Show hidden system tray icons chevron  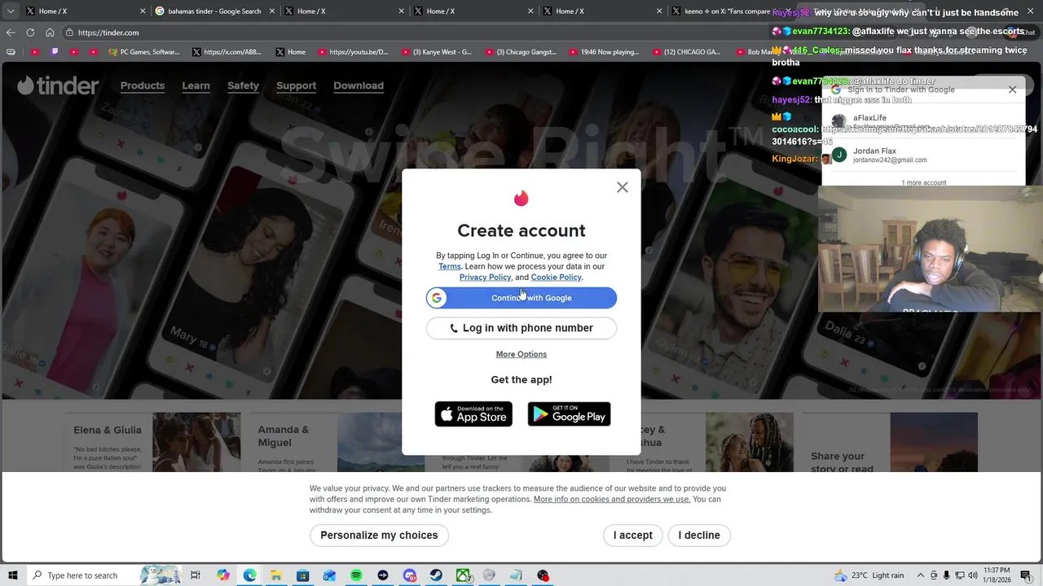(921, 575)
